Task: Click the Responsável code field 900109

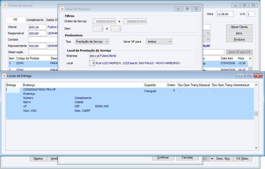Action: 37,33
